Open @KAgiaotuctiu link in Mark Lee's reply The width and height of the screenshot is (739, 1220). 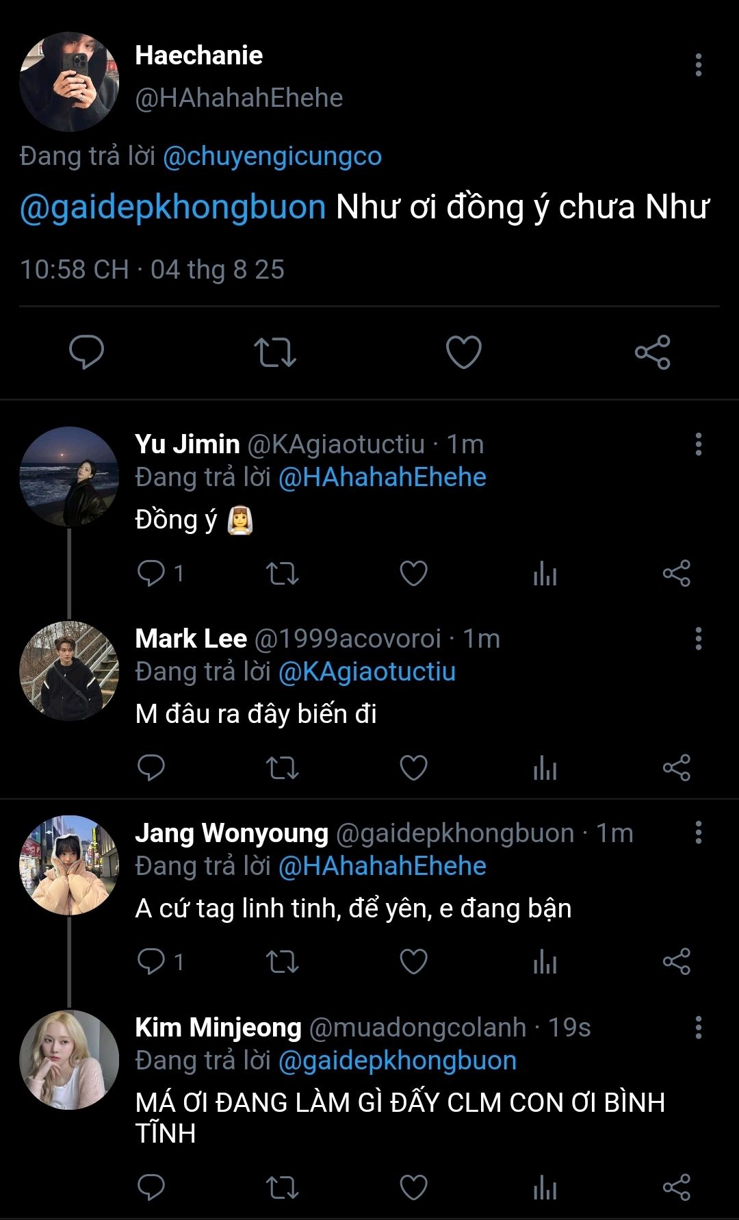pos(367,672)
